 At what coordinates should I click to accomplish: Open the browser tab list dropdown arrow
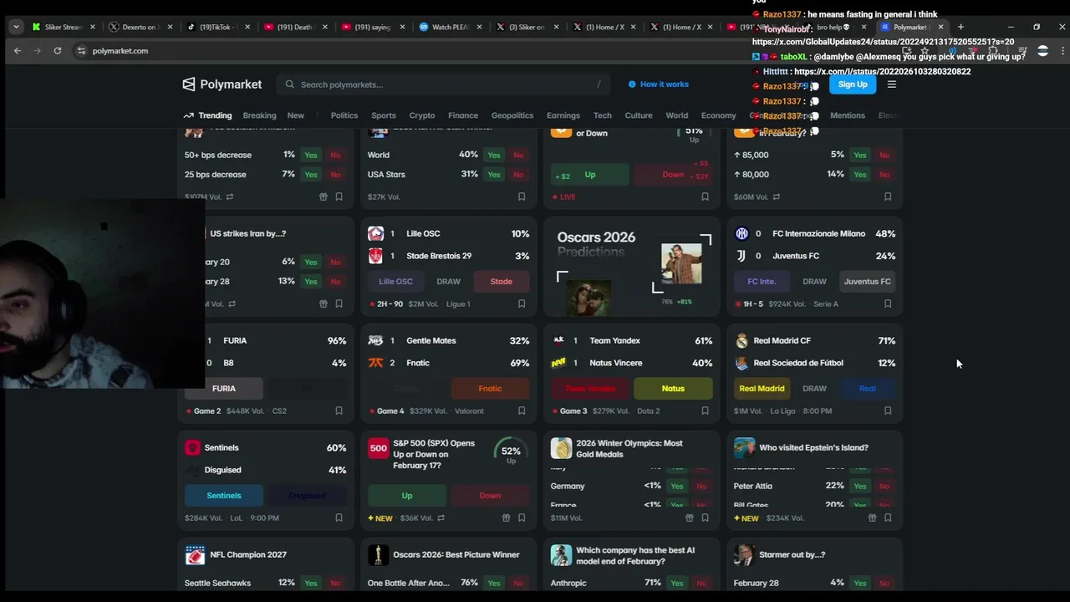(16, 27)
